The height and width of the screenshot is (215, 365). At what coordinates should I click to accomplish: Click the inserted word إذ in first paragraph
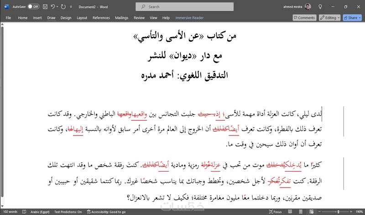coord(218,114)
